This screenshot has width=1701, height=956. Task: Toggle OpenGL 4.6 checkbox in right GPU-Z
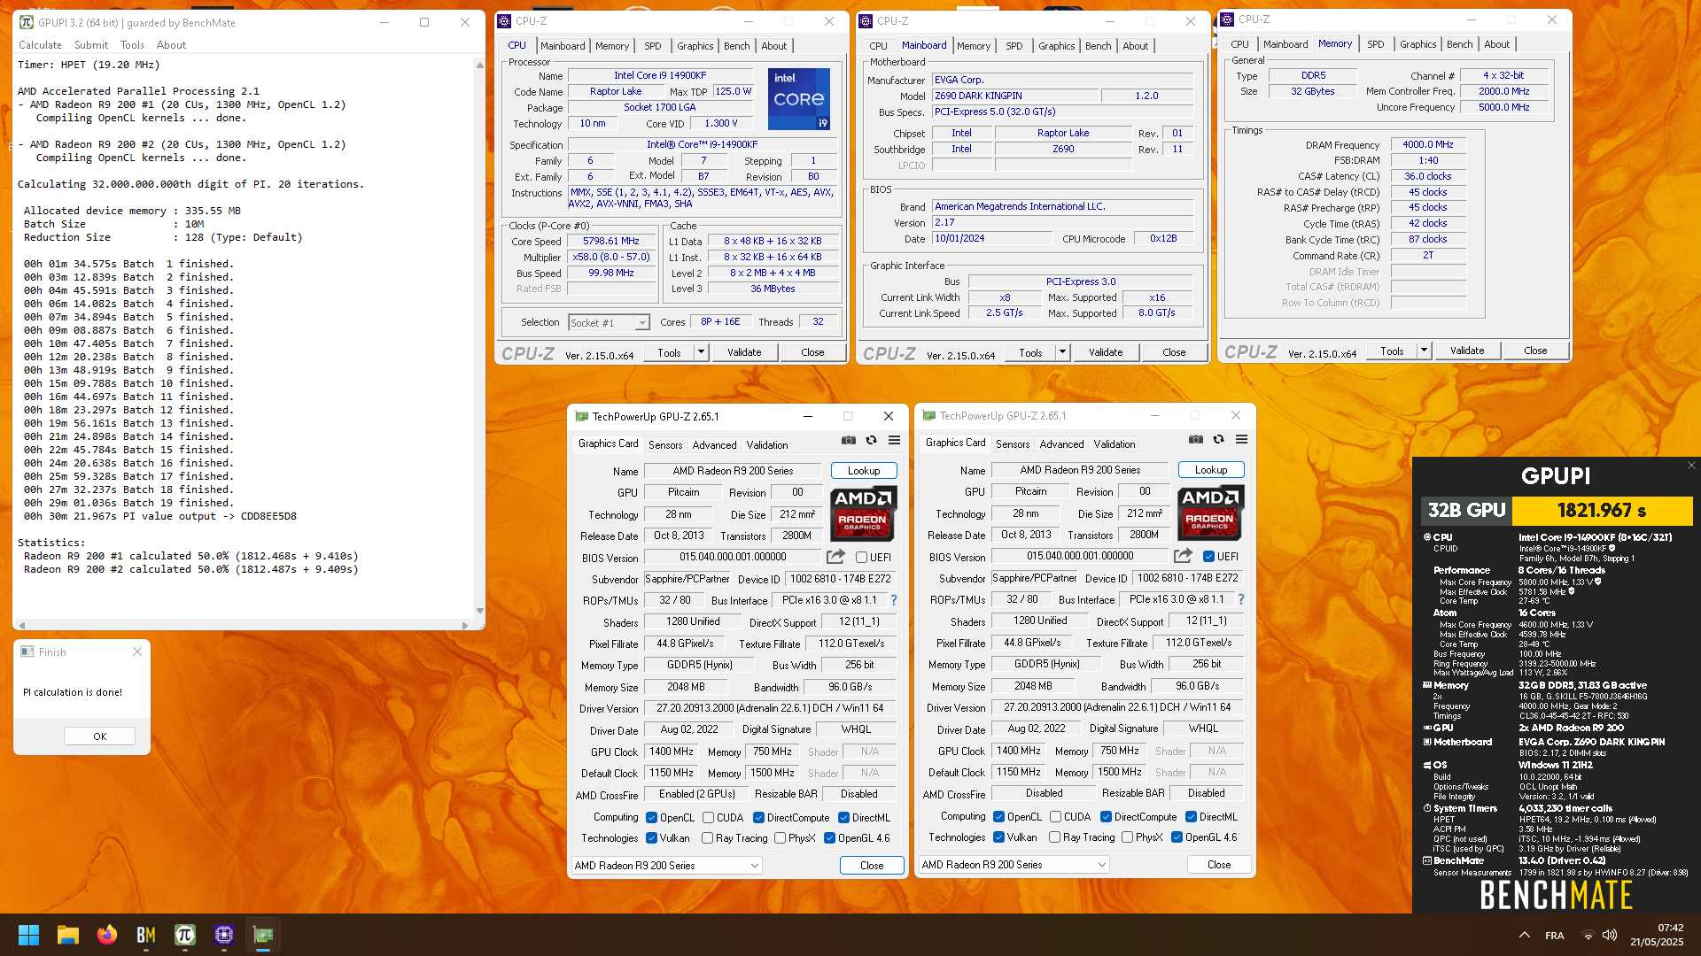[x=1177, y=837]
